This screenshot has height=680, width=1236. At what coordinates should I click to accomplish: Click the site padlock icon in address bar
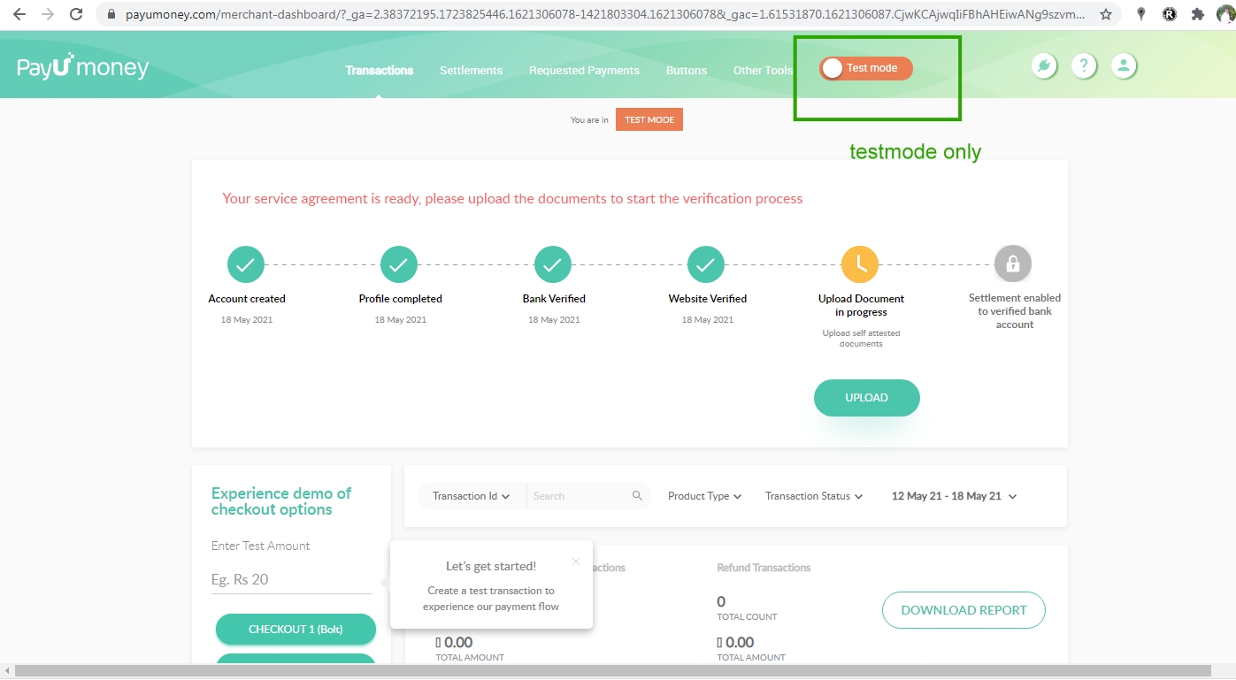111,15
